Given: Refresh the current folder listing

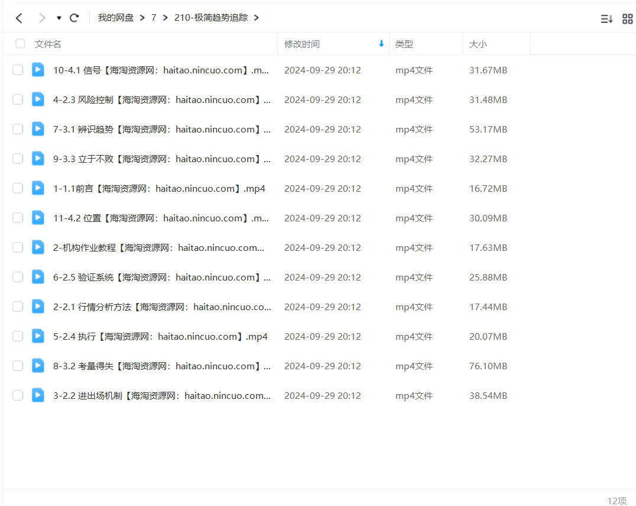Looking at the screenshot, I should click(x=74, y=18).
